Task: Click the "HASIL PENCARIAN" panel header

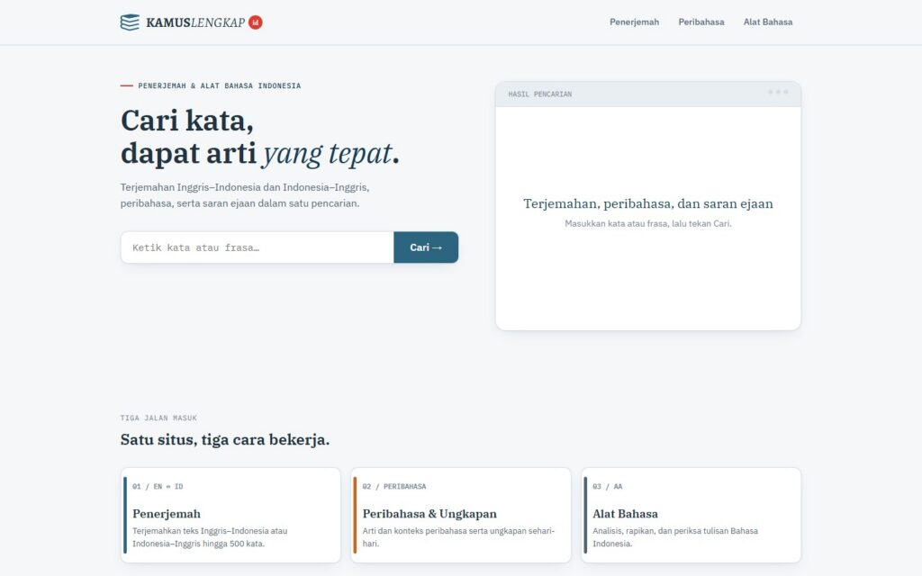Action: 648,94
